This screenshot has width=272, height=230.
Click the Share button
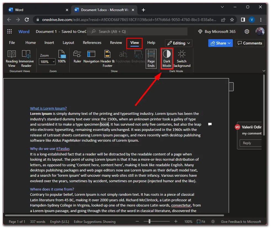tap(220, 43)
